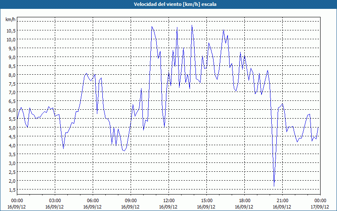
Task: Click the '9,0' y-axis value
Action: pos(12,57)
